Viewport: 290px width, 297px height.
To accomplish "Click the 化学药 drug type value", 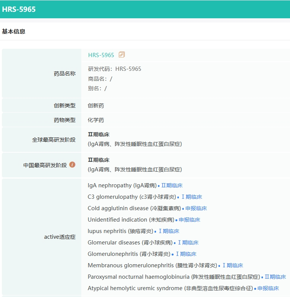I will pyautogui.click(x=96, y=120).
